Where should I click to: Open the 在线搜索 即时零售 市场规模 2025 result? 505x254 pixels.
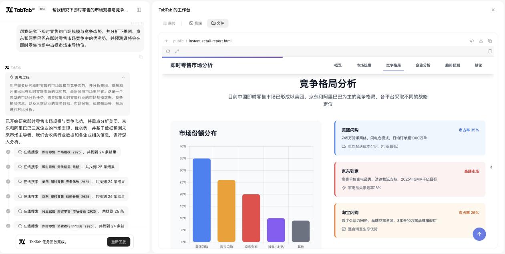point(67,152)
